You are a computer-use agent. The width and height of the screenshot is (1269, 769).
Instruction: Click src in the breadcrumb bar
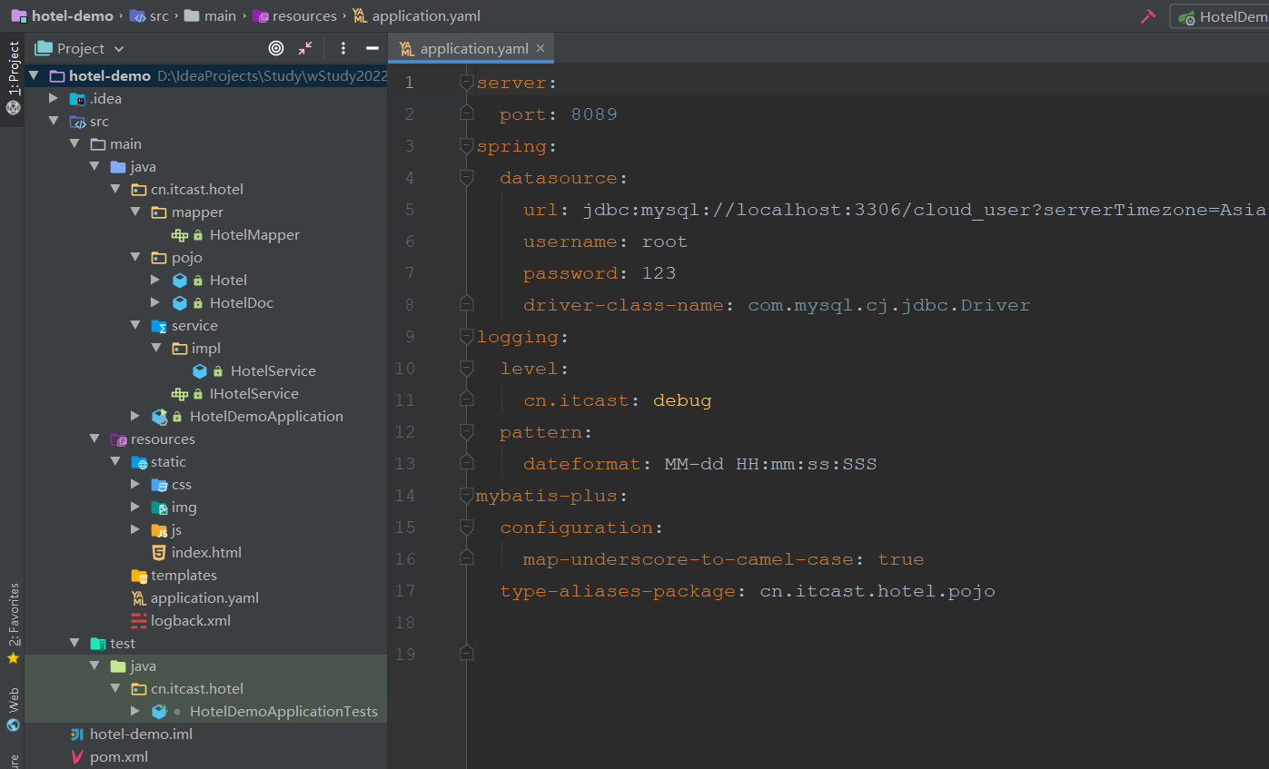tap(150, 16)
